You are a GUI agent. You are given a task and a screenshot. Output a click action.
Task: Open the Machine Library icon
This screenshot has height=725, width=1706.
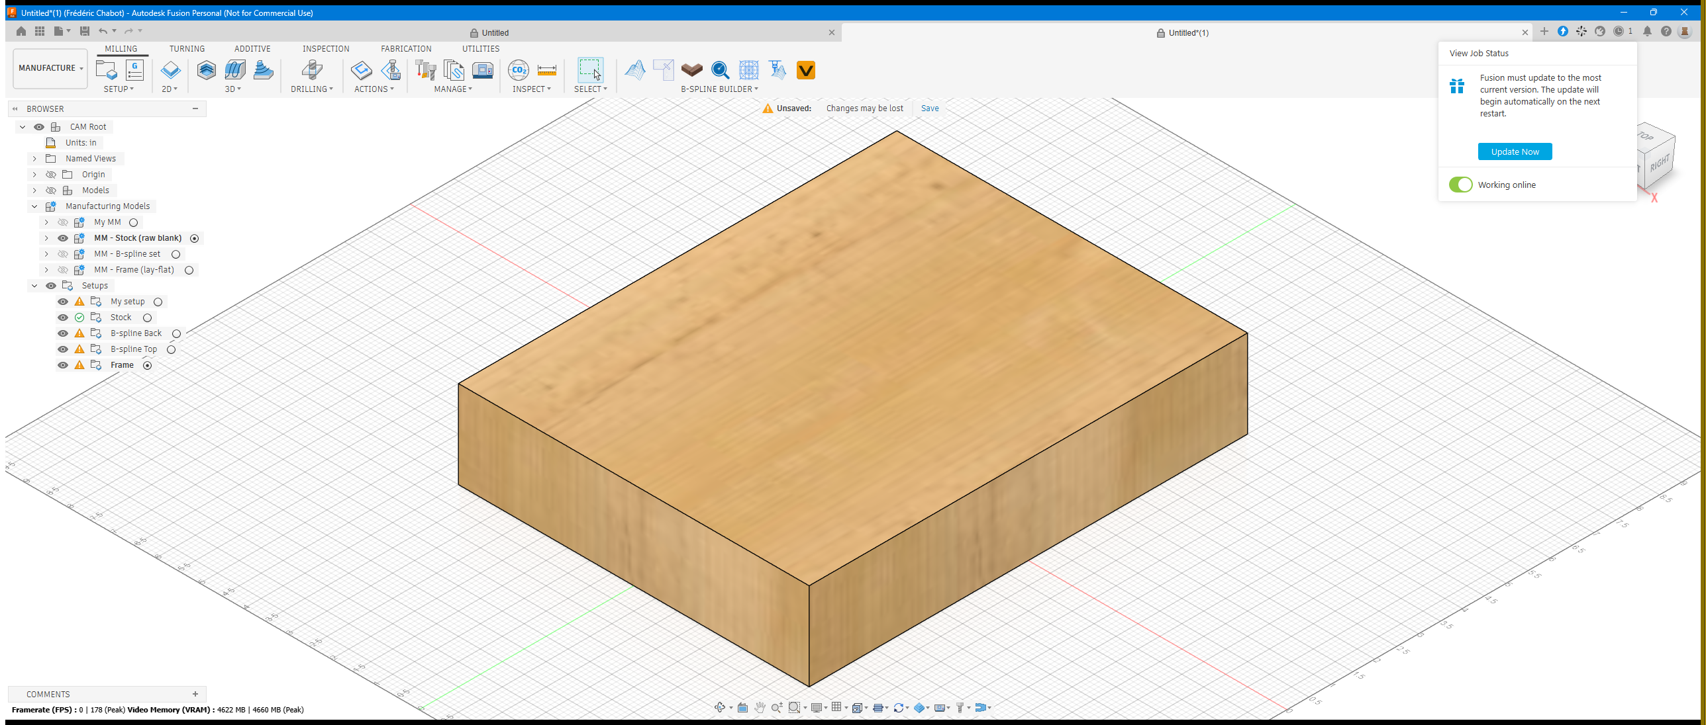pos(483,69)
